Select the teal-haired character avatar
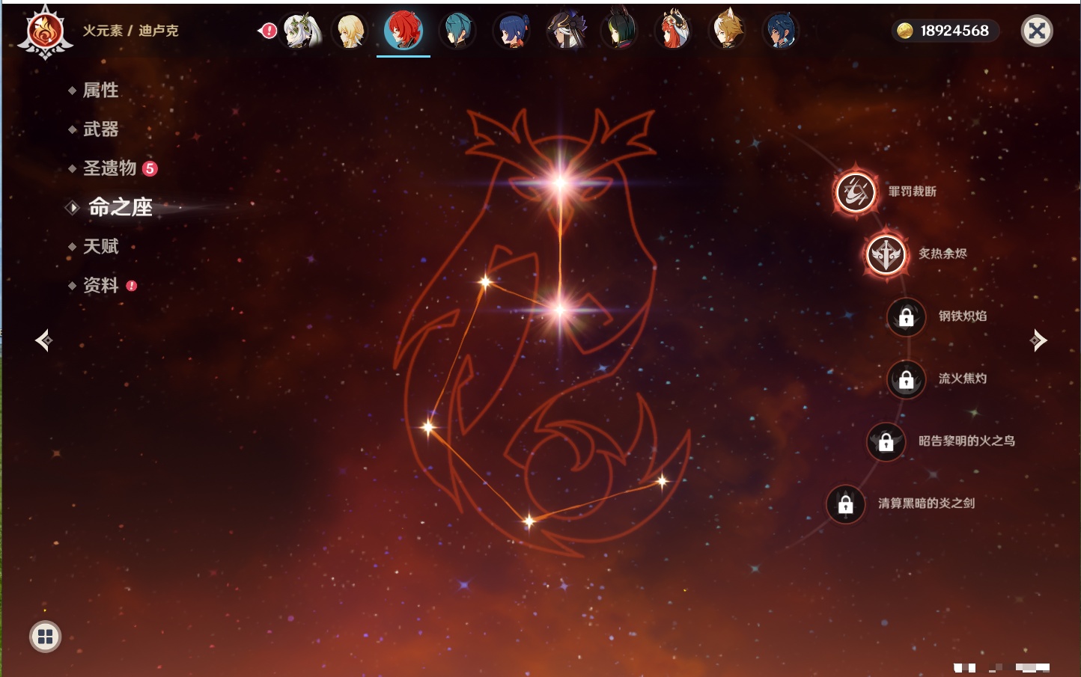The width and height of the screenshot is (1081, 677). coord(457,31)
